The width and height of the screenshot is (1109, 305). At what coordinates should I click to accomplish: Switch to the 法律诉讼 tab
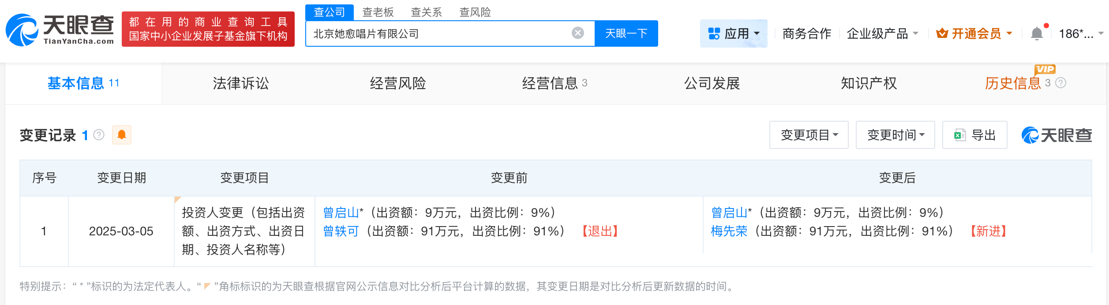pyautogui.click(x=241, y=83)
